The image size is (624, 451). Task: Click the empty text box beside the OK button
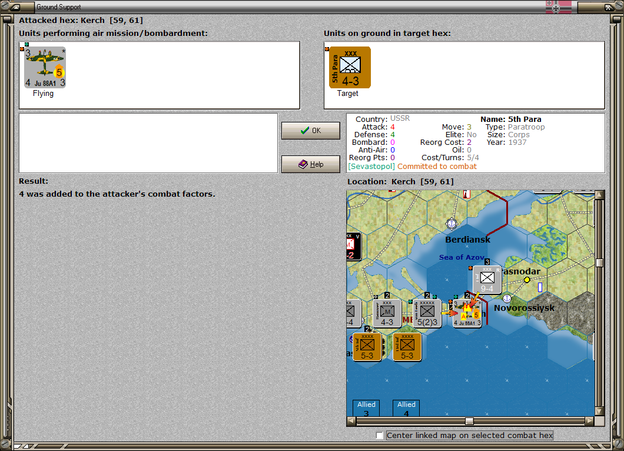(x=148, y=143)
